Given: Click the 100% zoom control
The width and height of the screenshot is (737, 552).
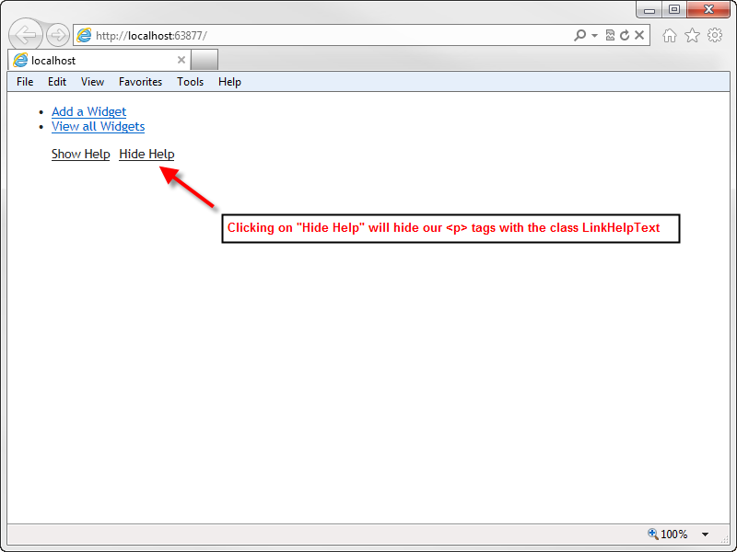Looking at the screenshot, I should click(x=673, y=535).
